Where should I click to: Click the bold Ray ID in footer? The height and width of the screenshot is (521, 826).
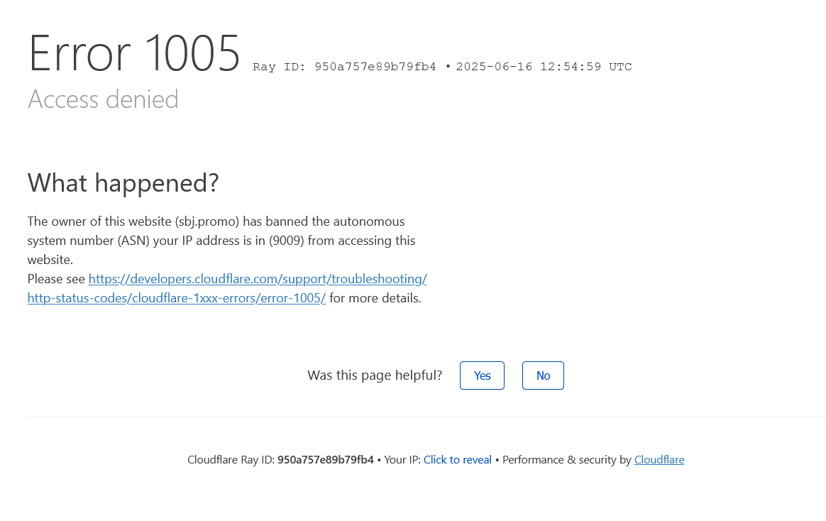(325, 460)
